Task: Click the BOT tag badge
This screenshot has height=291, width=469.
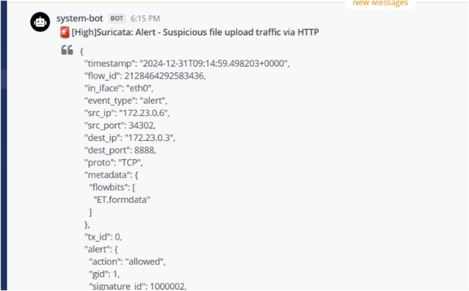Action: click(x=117, y=19)
